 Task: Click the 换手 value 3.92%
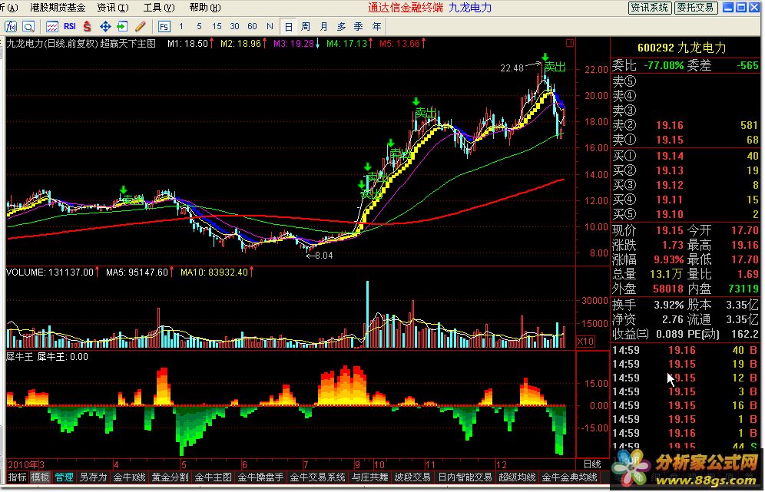tap(668, 305)
